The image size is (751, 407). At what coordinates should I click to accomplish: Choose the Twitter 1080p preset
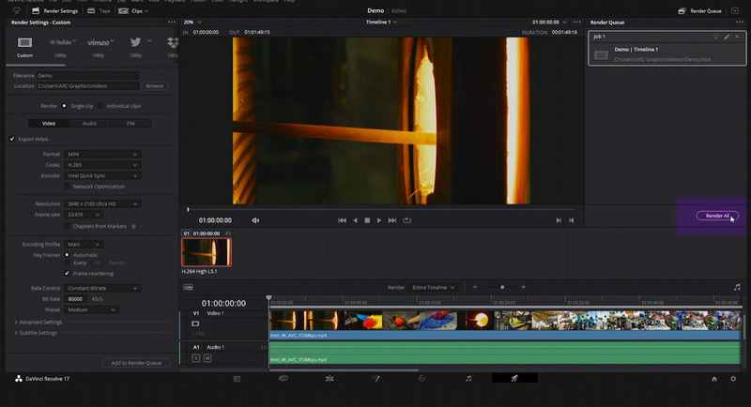click(x=135, y=42)
